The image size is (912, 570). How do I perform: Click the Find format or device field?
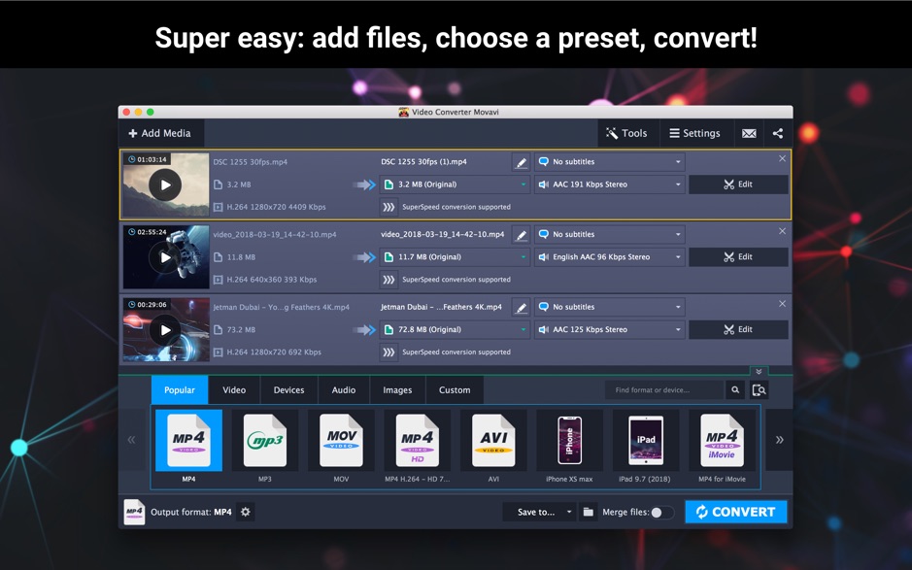coord(664,389)
